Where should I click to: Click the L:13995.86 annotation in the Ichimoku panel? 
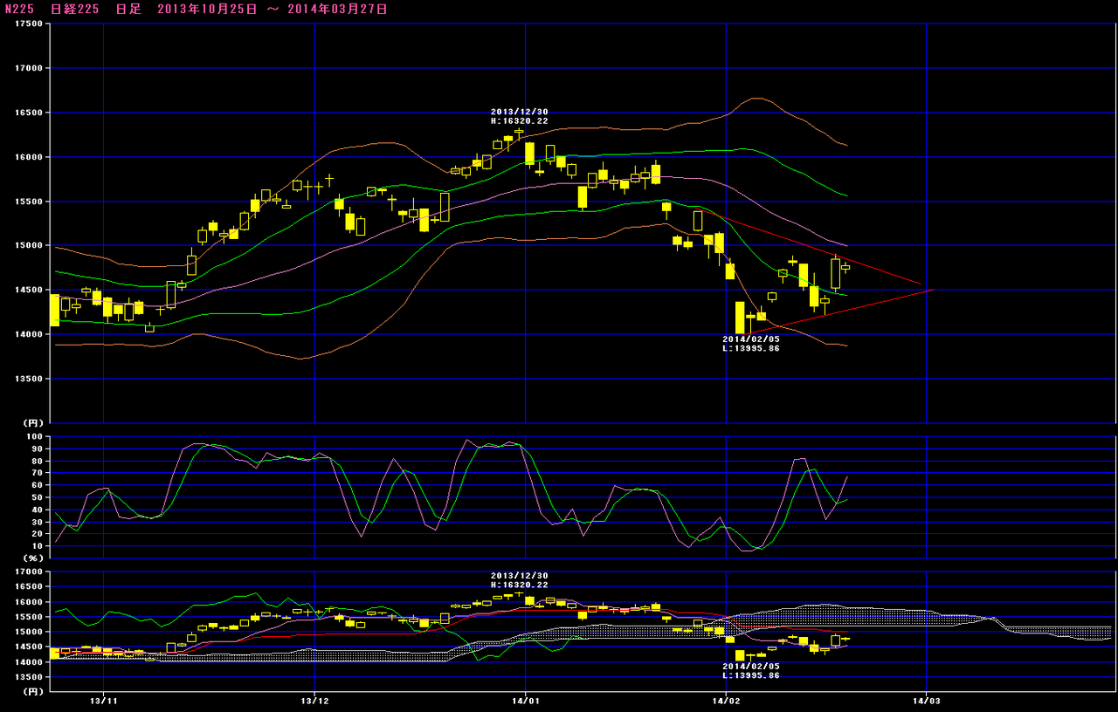(751, 676)
